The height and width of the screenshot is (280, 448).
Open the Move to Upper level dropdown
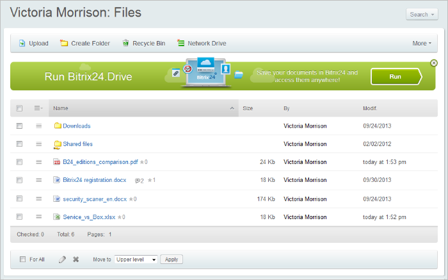point(136,259)
